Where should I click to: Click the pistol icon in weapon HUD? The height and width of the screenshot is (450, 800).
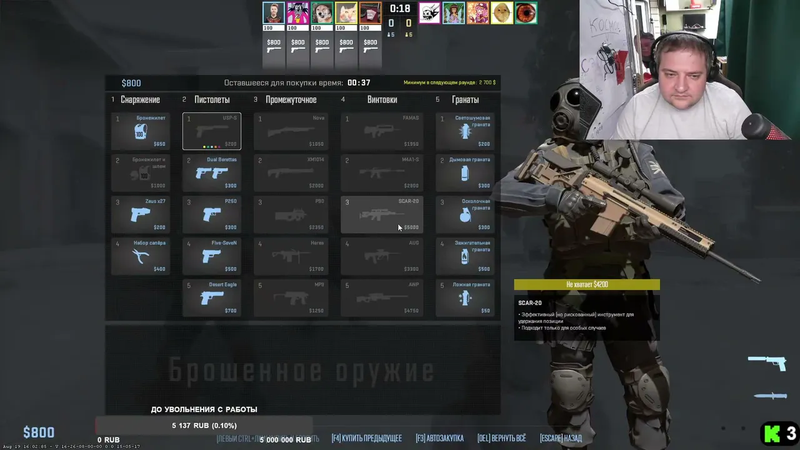point(767,362)
